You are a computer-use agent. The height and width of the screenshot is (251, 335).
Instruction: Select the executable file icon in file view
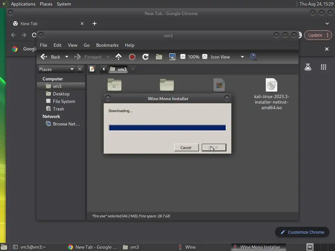click(x=219, y=85)
